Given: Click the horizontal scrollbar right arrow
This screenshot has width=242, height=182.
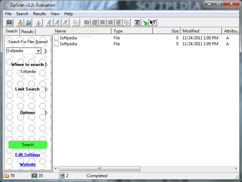Looking at the screenshot, I should [236, 169].
